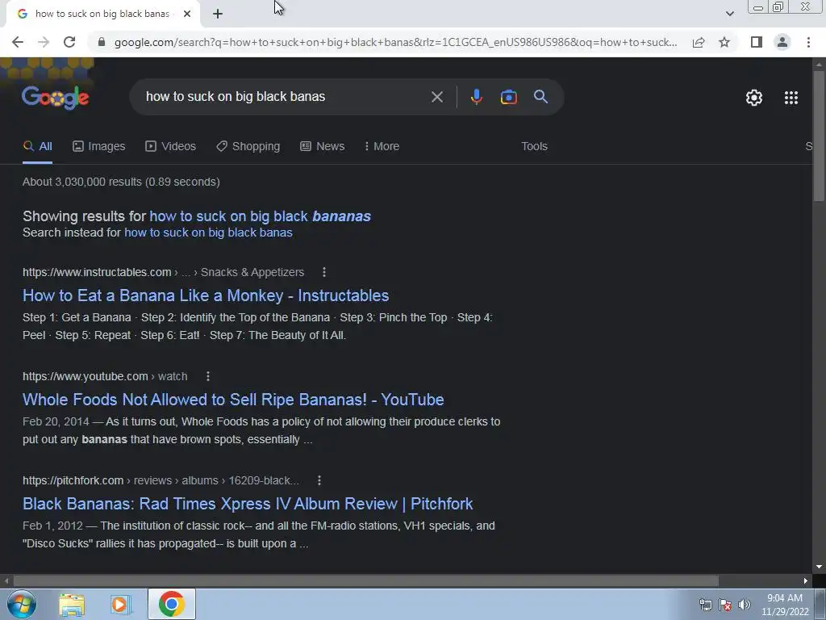Click the Chrome taskbar icon
Viewport: 826px width, 620px height.
pos(171,604)
